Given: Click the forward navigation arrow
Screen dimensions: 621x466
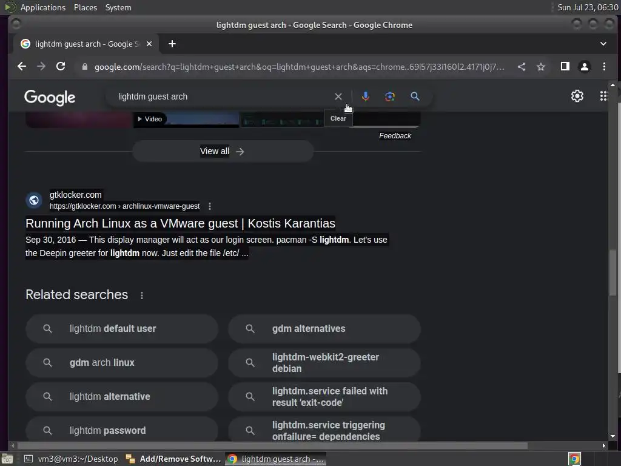Looking at the screenshot, I should [41, 67].
